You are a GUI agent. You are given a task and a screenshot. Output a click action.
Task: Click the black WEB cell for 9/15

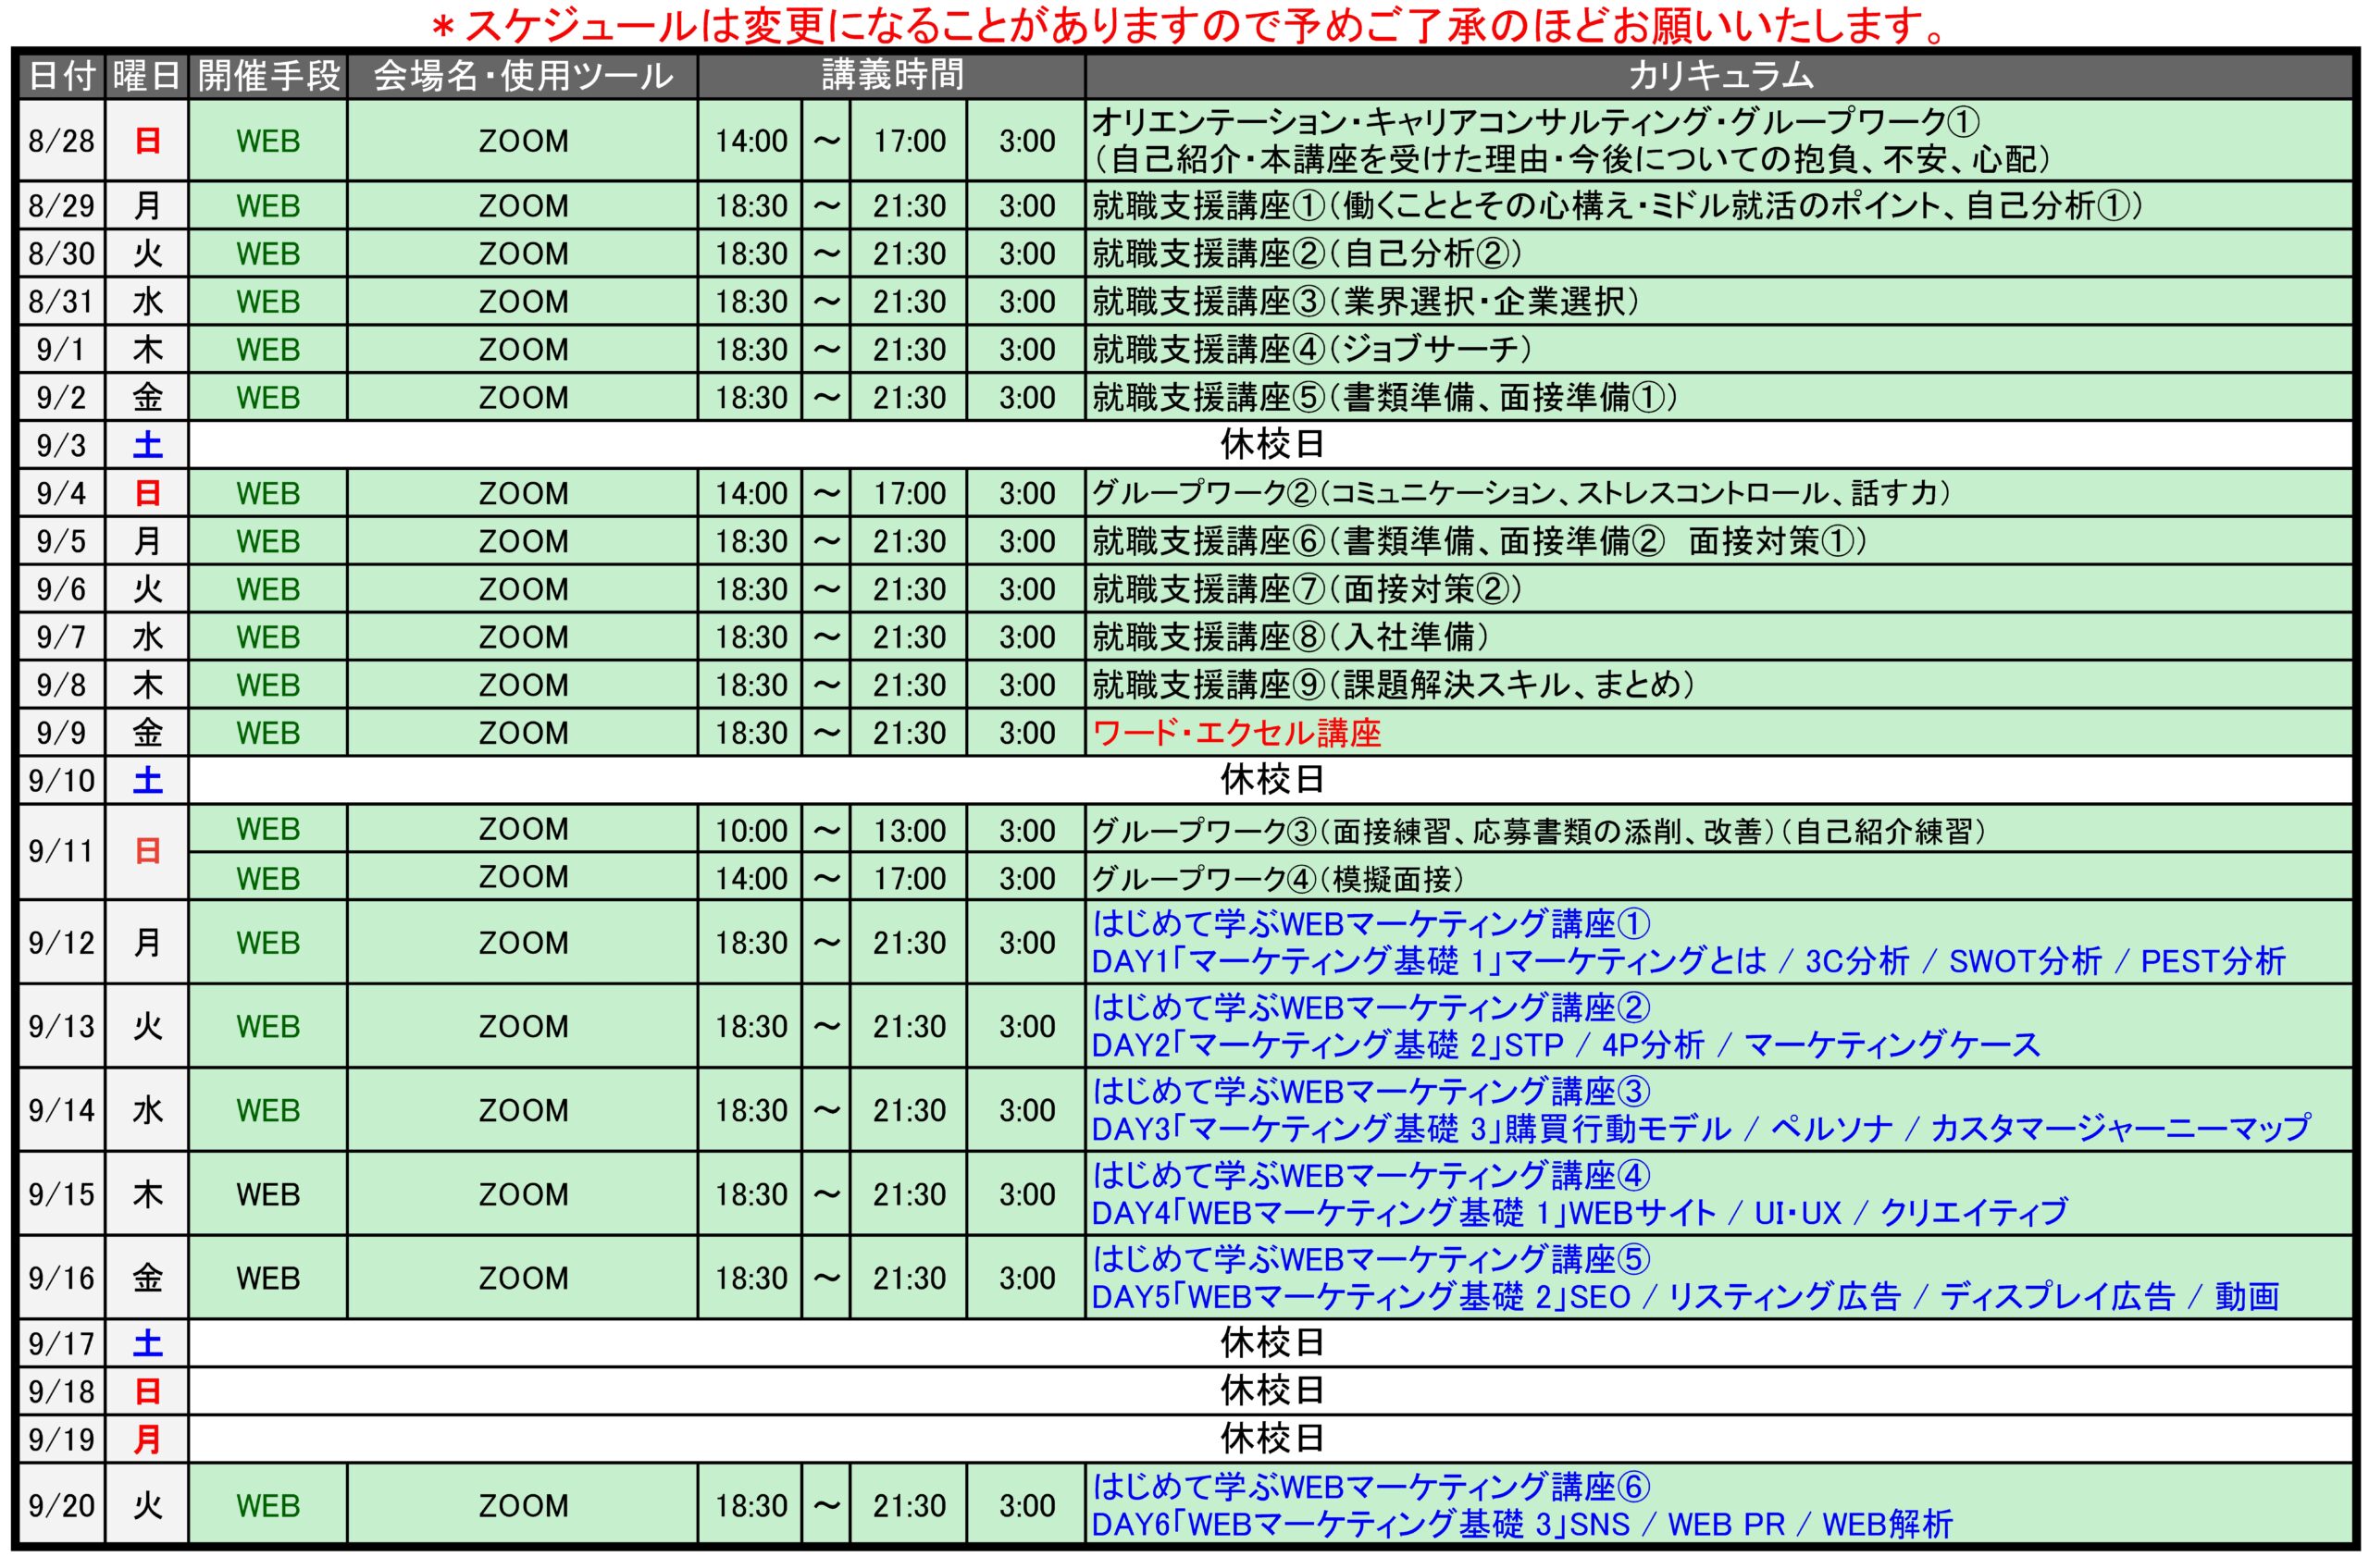point(267,1193)
